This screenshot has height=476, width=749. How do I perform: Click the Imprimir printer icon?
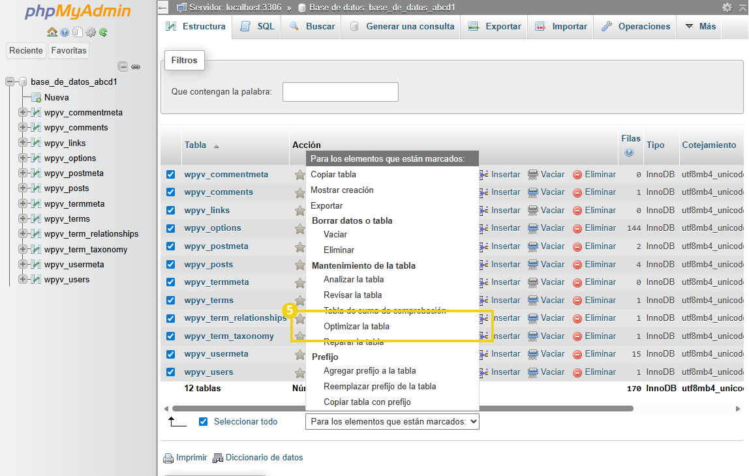click(168, 457)
